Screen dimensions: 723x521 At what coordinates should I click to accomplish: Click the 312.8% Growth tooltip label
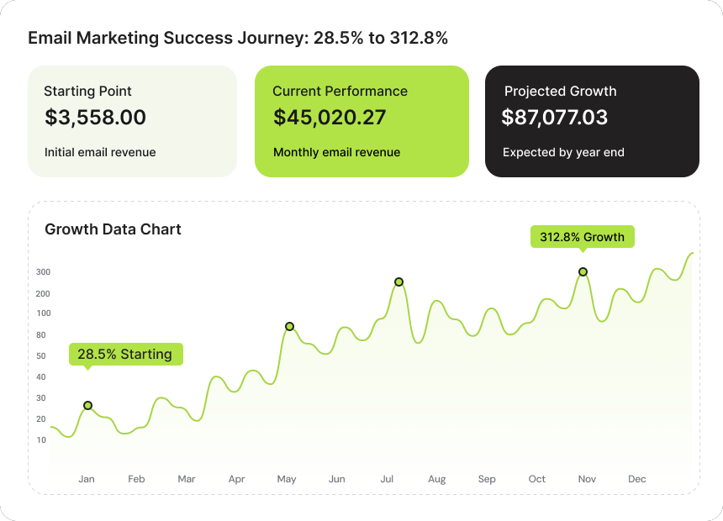(582, 237)
